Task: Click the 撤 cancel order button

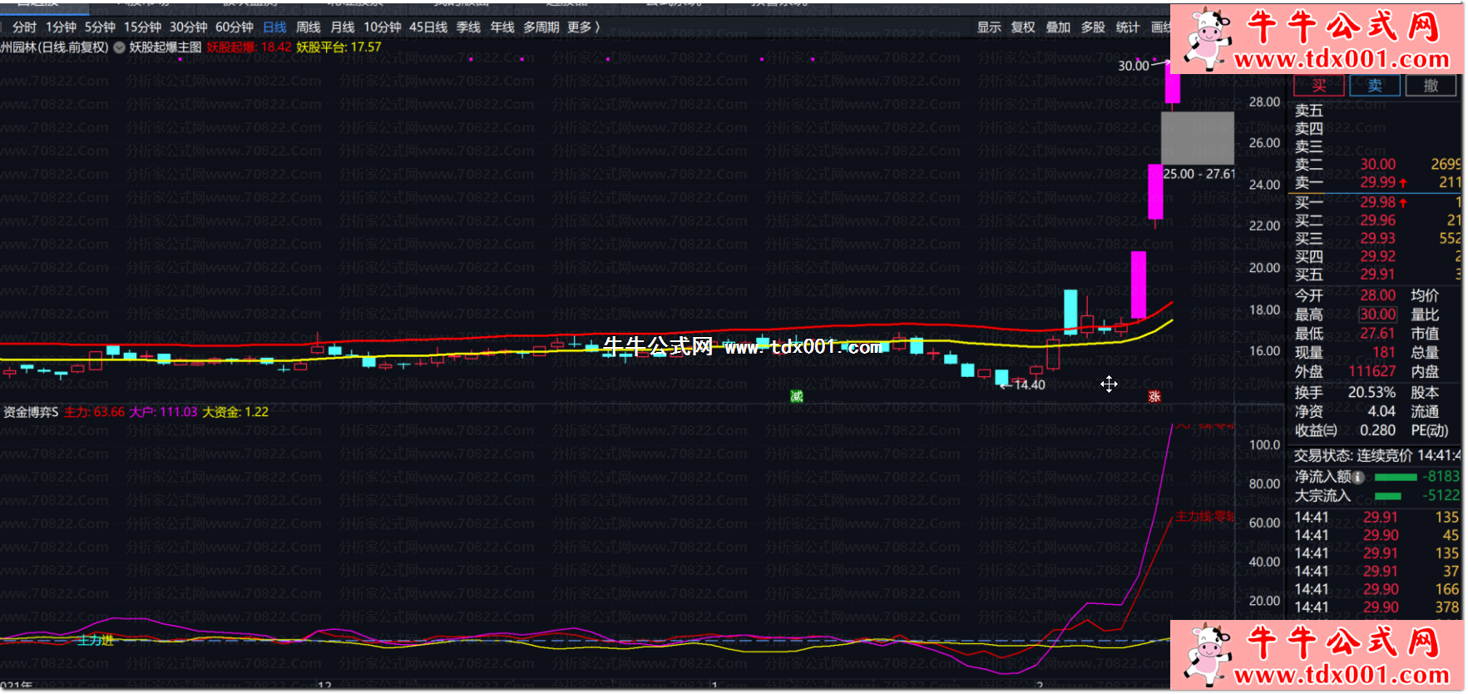Action: click(x=1431, y=86)
